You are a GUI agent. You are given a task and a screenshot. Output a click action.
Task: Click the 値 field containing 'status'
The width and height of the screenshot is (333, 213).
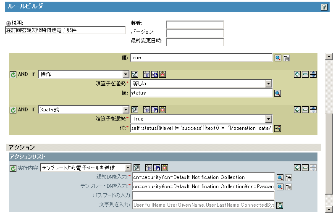[201, 93]
